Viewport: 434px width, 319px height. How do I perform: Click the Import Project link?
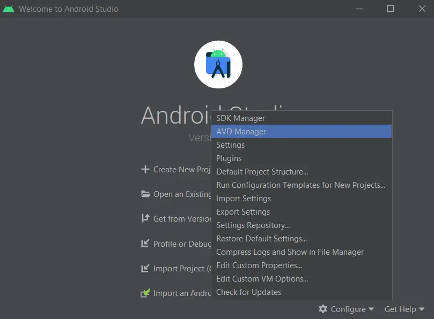pyautogui.click(x=182, y=269)
